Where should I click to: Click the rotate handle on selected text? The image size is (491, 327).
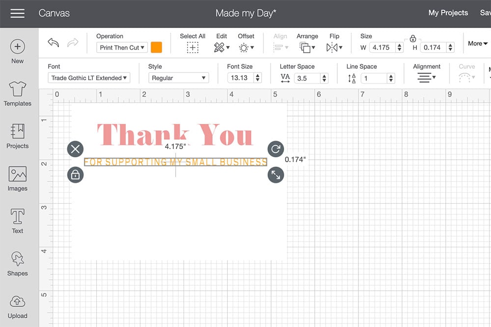(275, 149)
